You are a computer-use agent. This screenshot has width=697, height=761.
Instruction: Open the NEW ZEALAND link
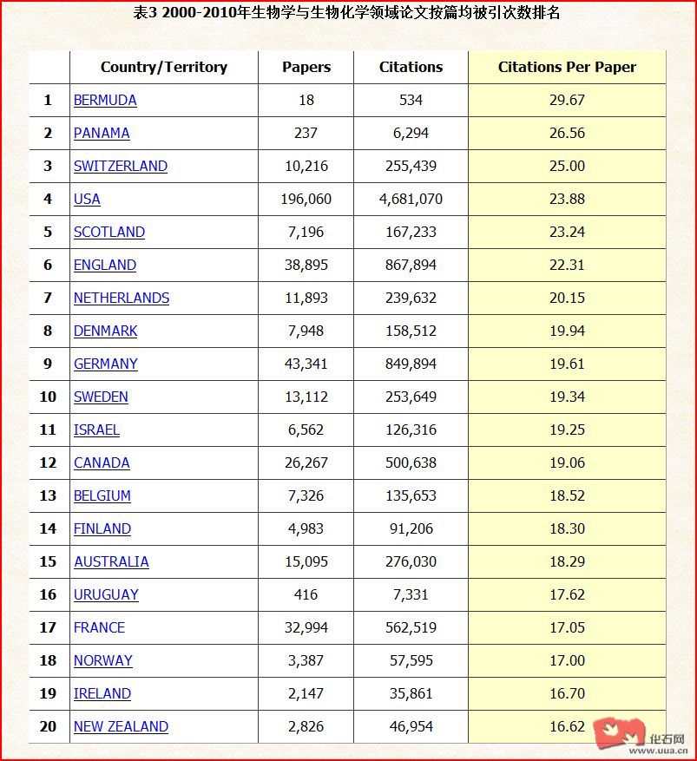pos(121,727)
